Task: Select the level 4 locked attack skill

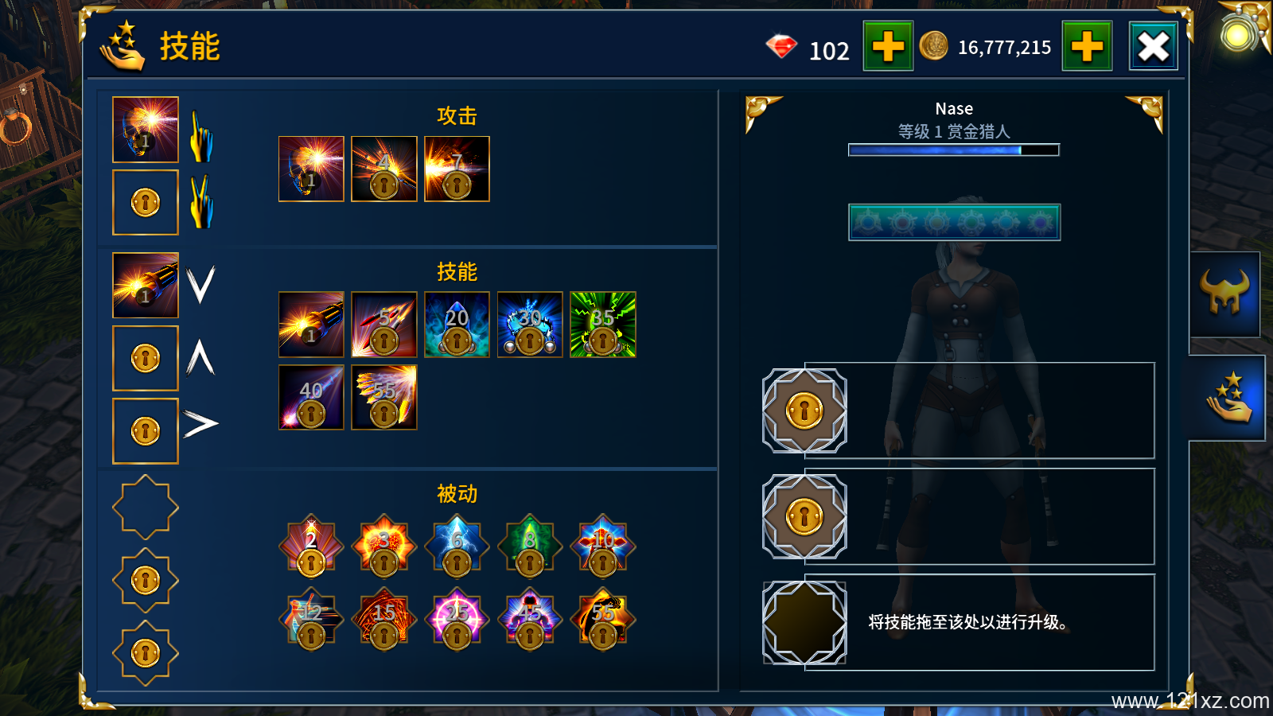Action: pyautogui.click(x=384, y=169)
